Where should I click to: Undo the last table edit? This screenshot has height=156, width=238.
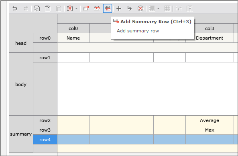[x=15, y=8]
